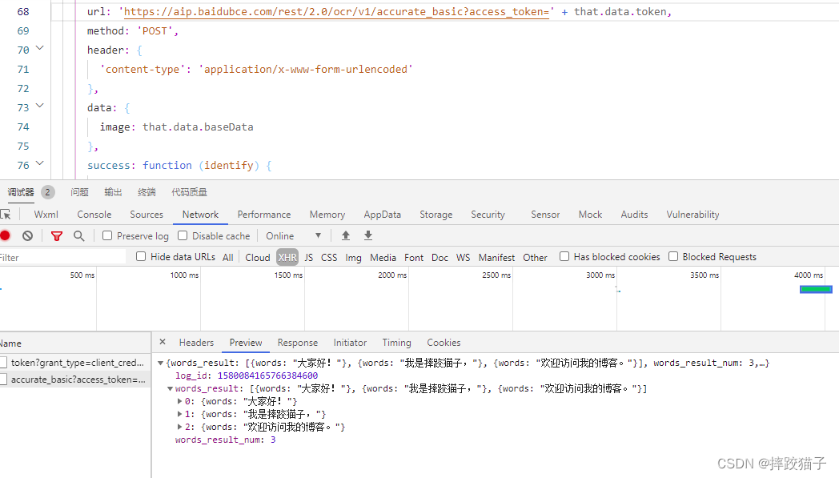Open the Vulnerability tab

[x=693, y=215]
